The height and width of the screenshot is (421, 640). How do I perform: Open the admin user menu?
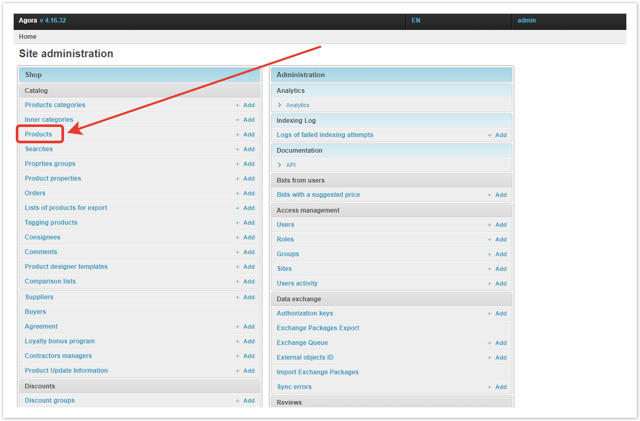527,20
